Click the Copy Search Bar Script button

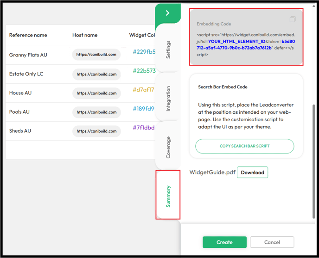244,146
